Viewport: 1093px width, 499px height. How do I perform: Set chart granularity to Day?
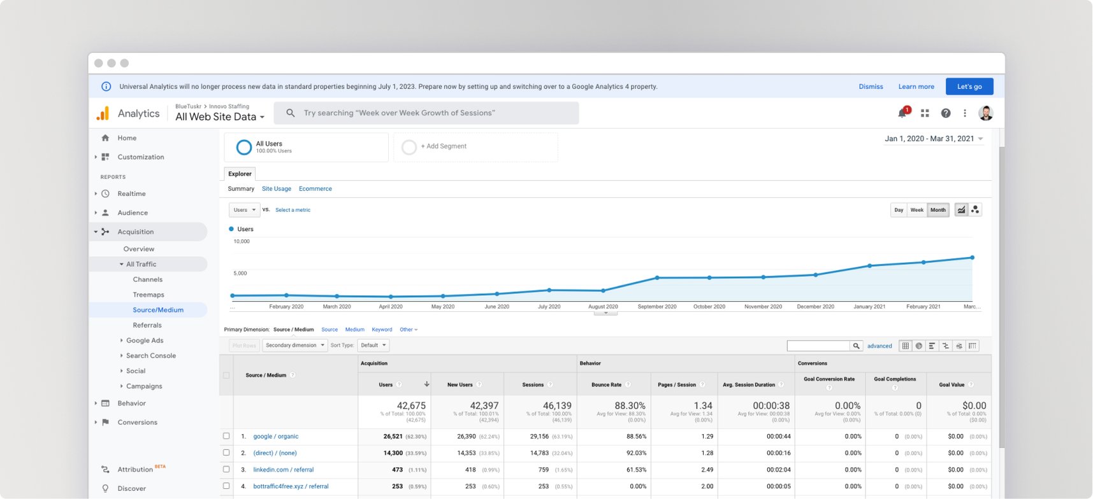pyautogui.click(x=899, y=210)
